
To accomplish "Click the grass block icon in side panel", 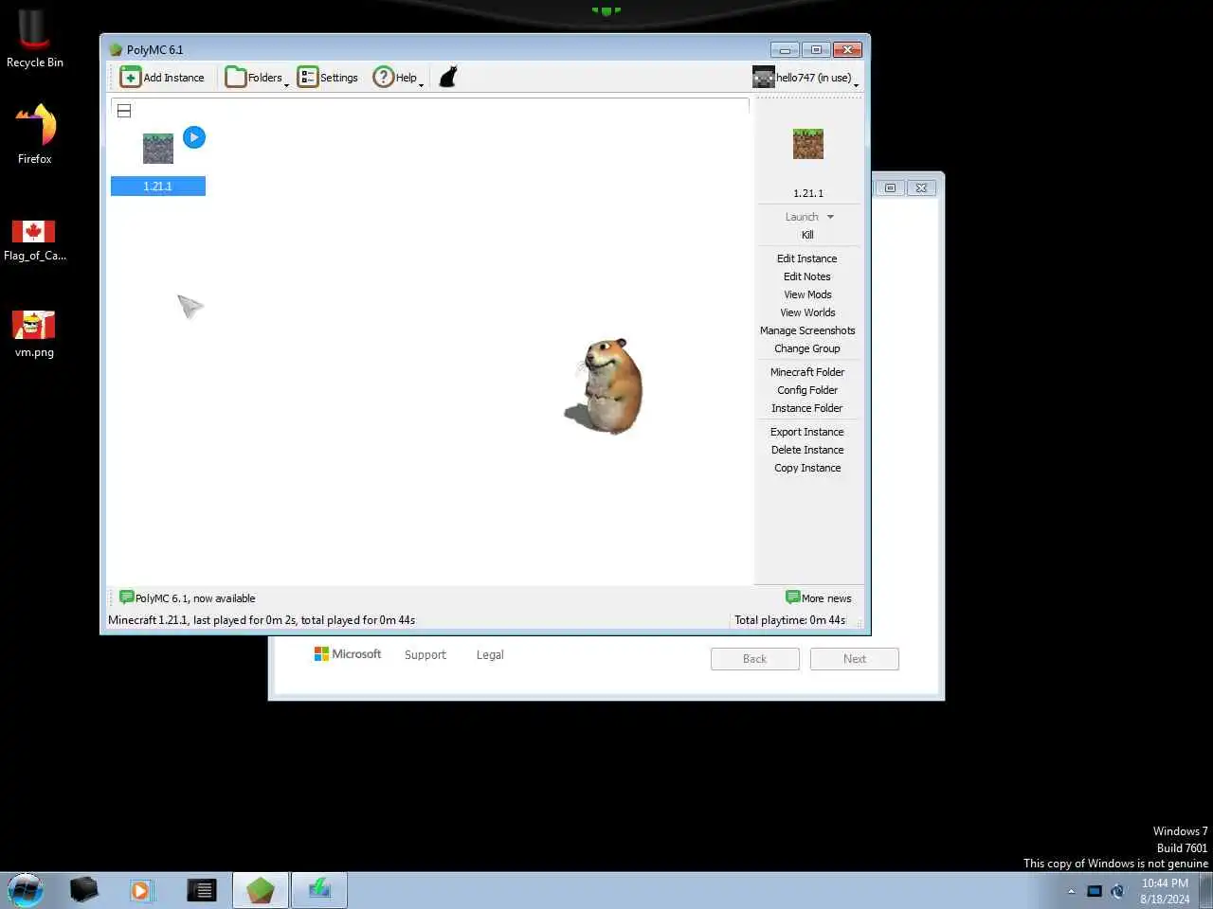I will click(808, 144).
